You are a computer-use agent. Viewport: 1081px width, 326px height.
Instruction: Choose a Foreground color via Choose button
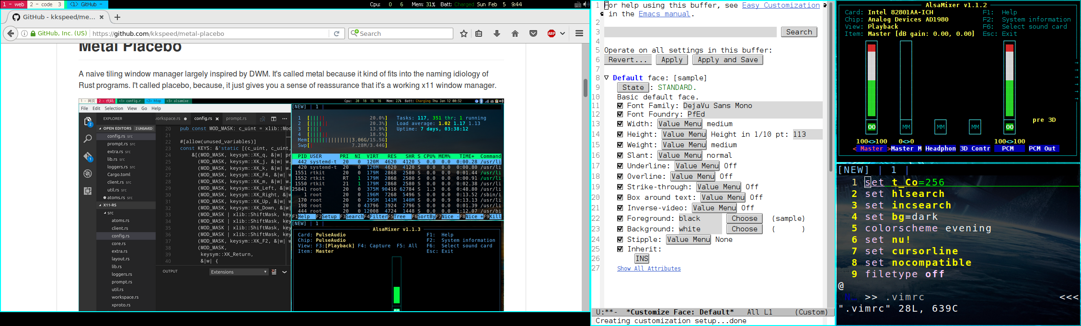click(744, 218)
